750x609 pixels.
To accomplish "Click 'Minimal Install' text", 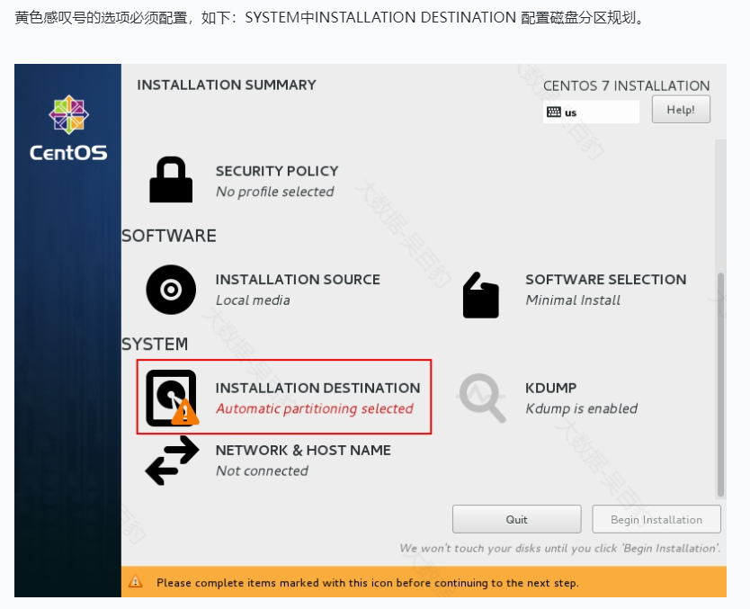I will [573, 300].
